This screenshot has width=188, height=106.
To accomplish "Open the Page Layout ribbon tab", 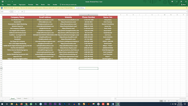I will tap(22, 4).
